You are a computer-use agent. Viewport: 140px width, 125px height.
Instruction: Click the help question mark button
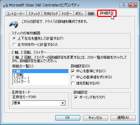tap(124, 5)
